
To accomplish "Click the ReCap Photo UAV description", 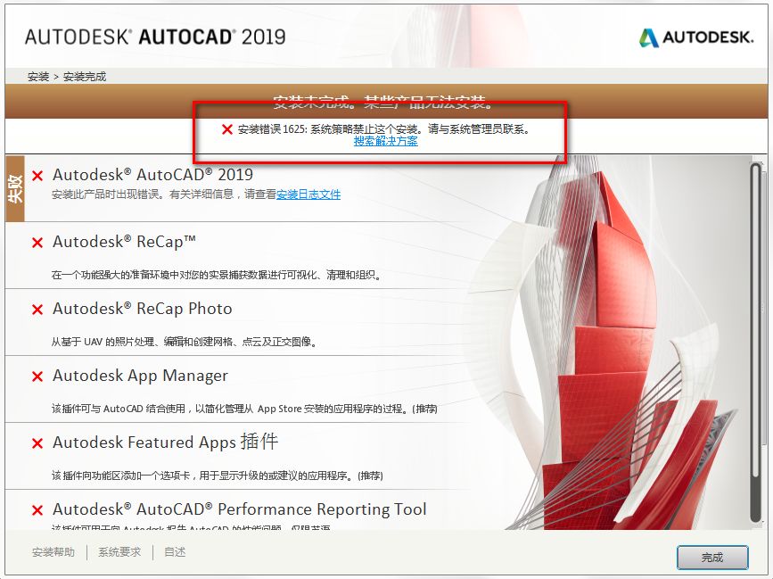I will pyautogui.click(x=184, y=342).
